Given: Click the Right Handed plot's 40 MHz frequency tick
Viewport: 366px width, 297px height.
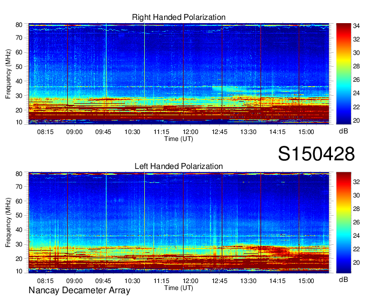Looking at the screenshot, I should point(19,81).
